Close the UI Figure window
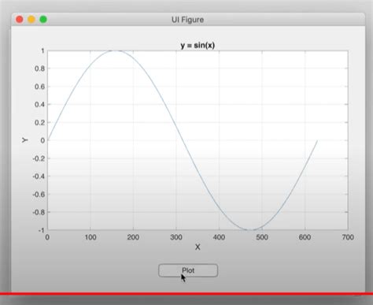 tap(20, 20)
